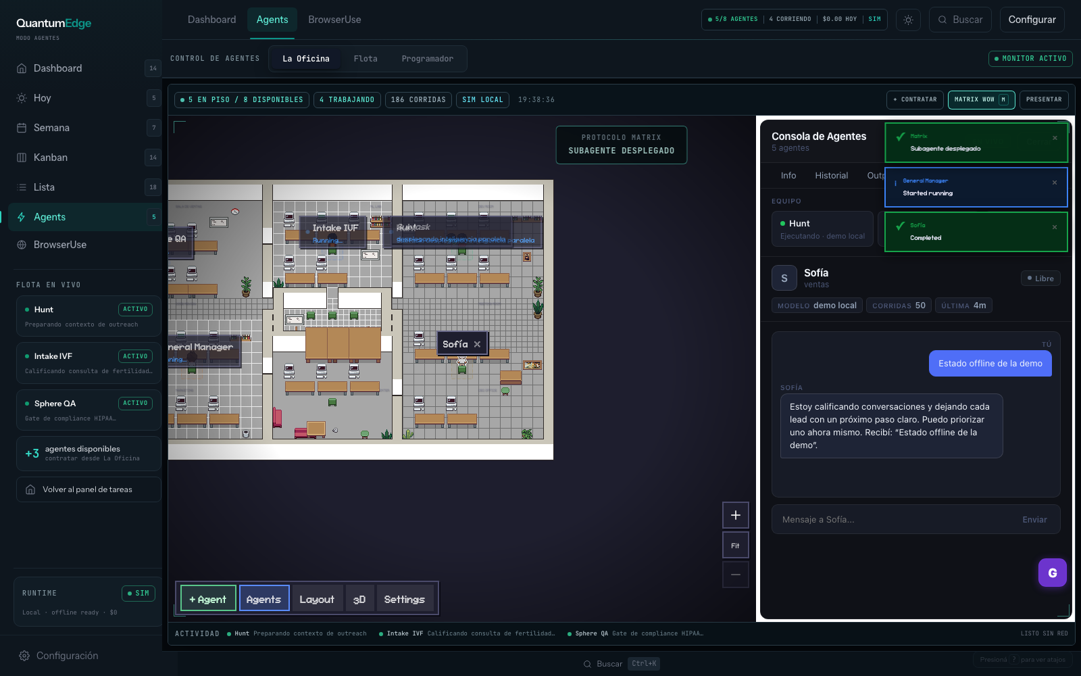Screen dimensions: 1081x676
Task: Focus the Mensaje a Sofía input field
Action: [x=895, y=520]
